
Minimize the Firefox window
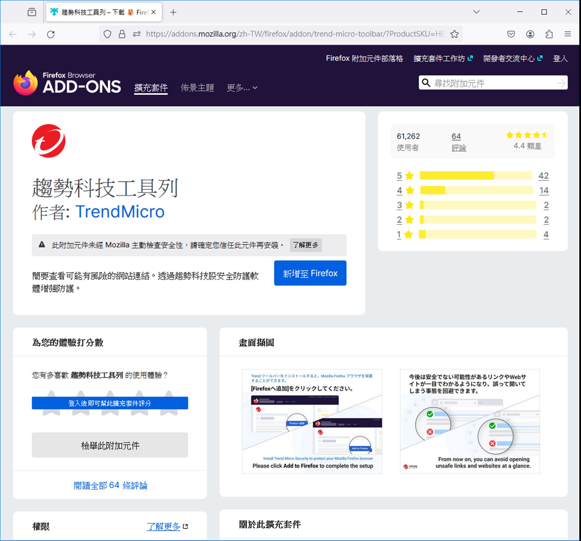pos(520,12)
